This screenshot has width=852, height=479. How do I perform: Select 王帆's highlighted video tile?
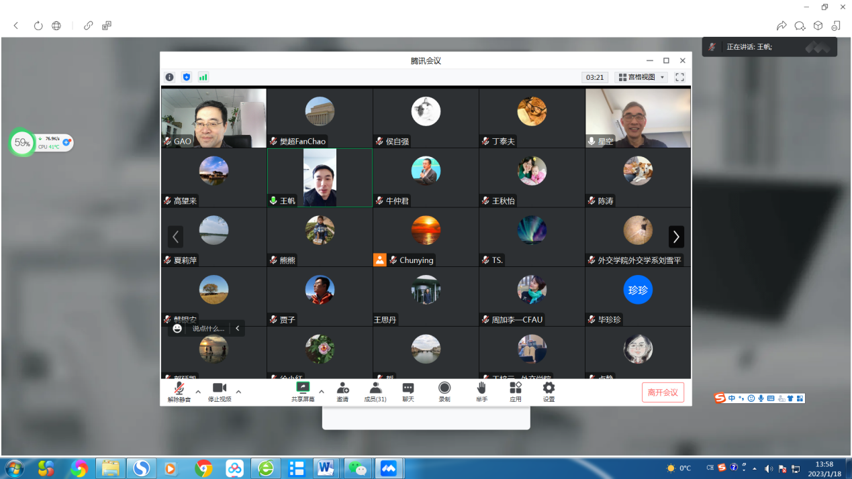click(320, 178)
